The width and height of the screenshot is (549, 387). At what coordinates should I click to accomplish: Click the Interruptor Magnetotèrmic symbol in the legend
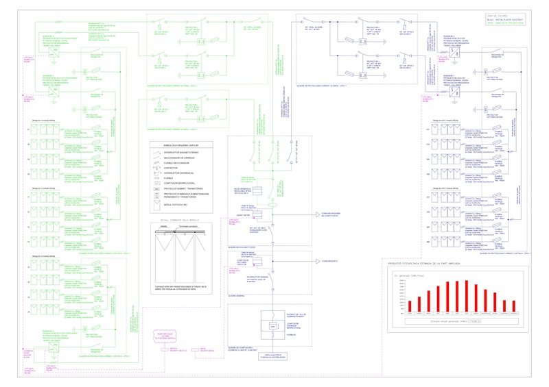pos(156,151)
